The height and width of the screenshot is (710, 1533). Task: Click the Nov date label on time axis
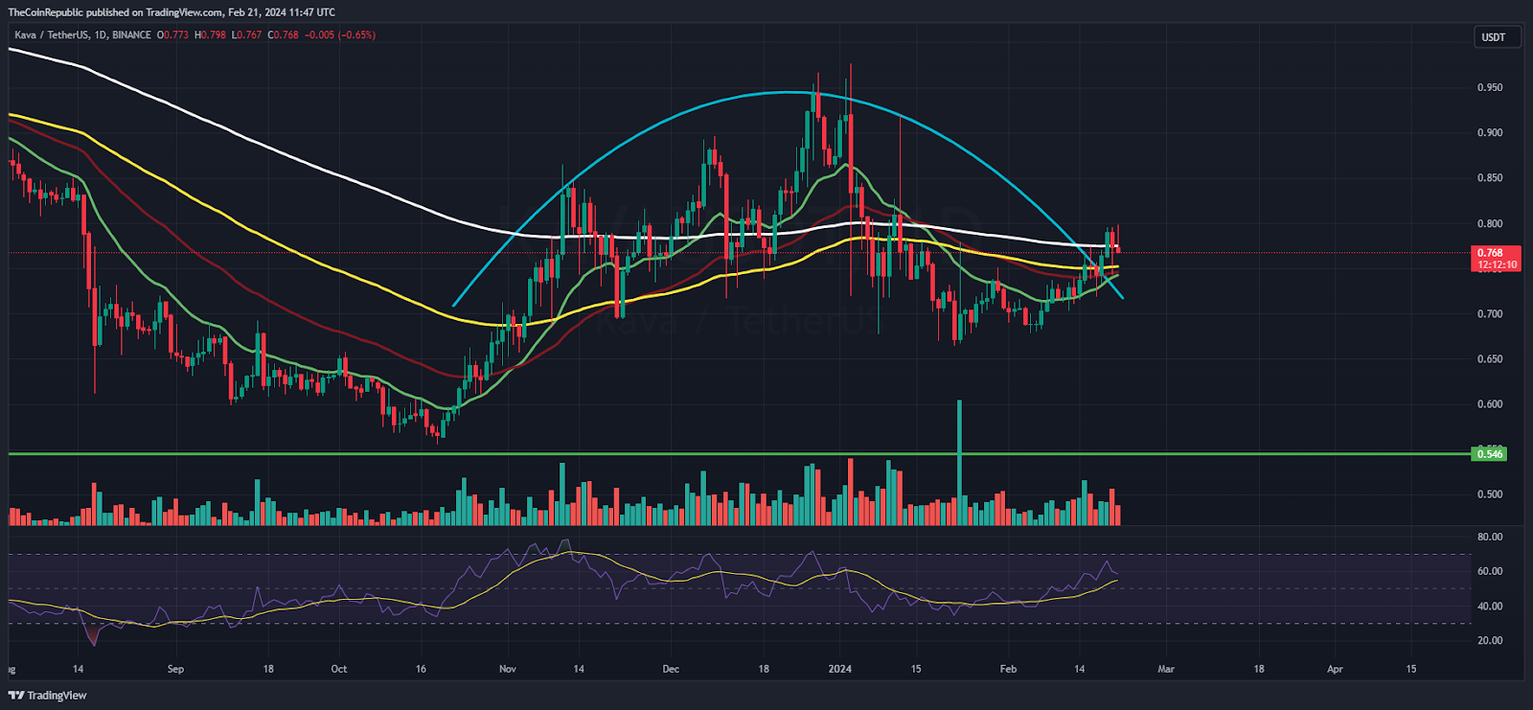tap(508, 669)
